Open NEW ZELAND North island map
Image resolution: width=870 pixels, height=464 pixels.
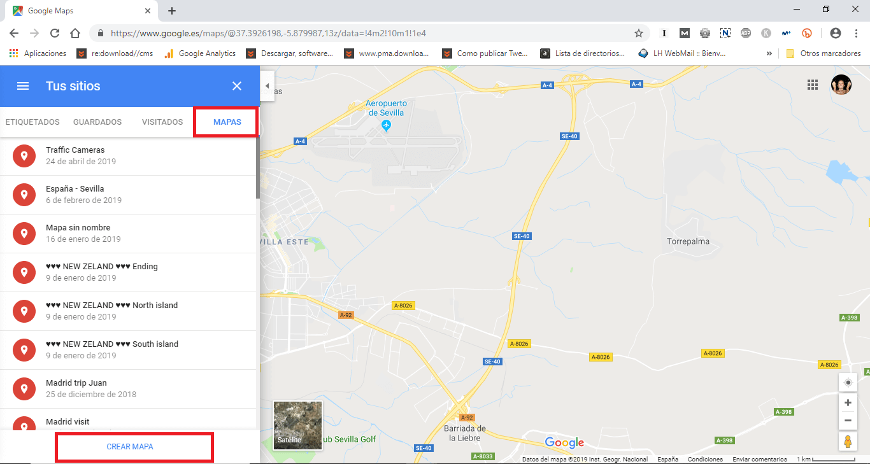(128, 311)
